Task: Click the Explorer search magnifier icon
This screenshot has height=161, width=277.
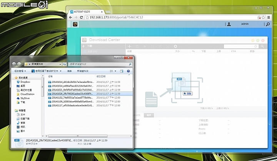Action: click(x=130, y=64)
